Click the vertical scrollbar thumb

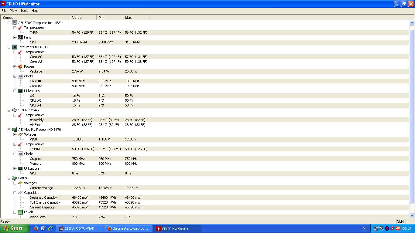click(x=412, y=117)
